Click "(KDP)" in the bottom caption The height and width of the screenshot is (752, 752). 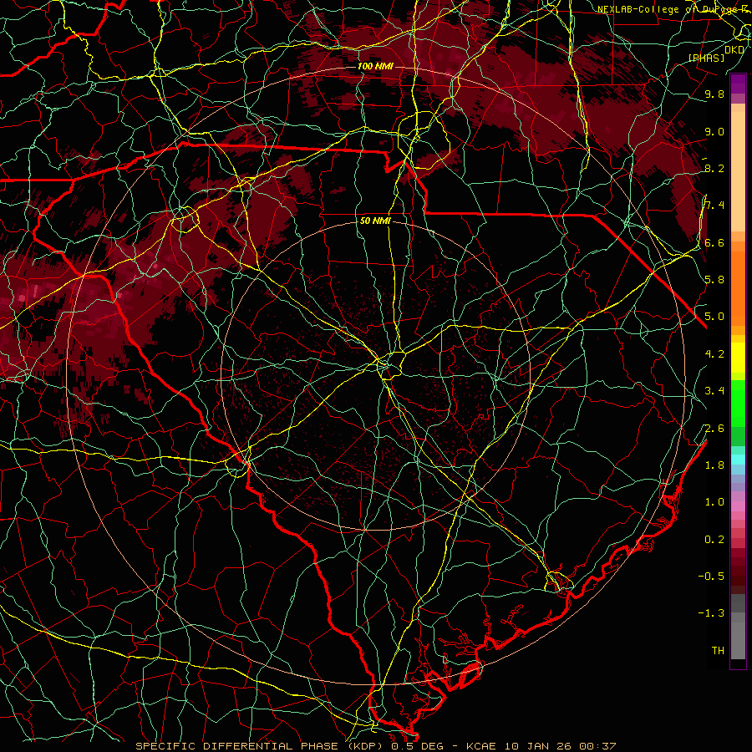[x=365, y=746]
